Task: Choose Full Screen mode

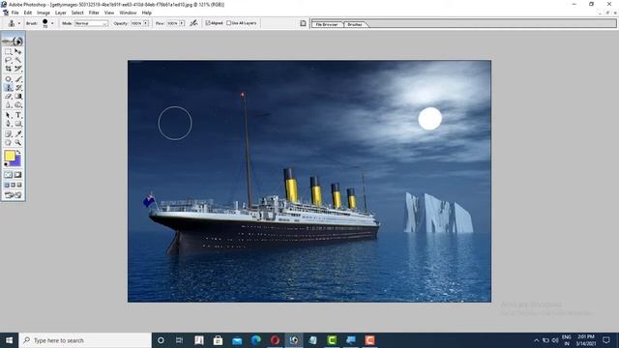Action: [x=19, y=185]
